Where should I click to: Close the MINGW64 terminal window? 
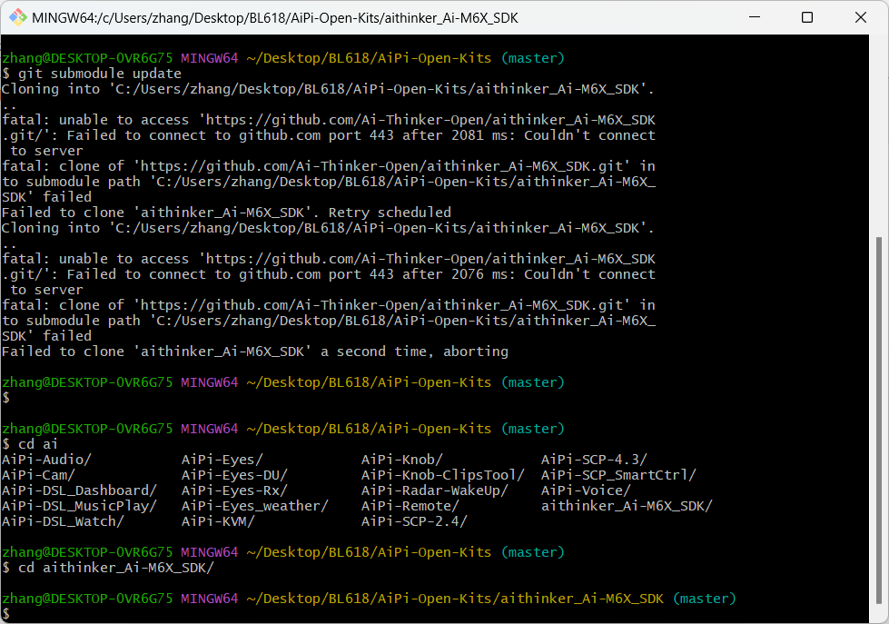coord(860,17)
